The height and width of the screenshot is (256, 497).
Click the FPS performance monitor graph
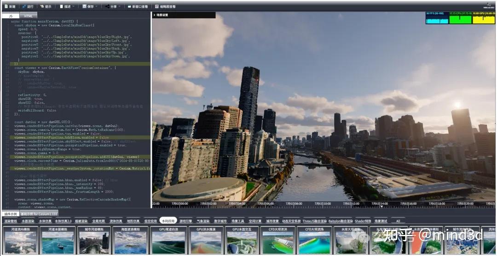click(x=437, y=18)
